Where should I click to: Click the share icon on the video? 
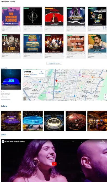click(x=103, y=141)
